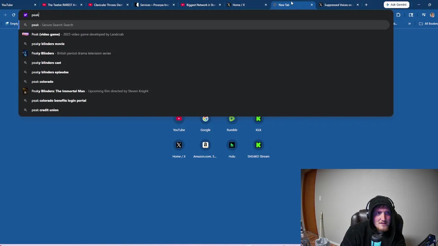Select the 'peaky blinders cast' suggestion
Screen dimensions: 438x246
click(x=204, y=63)
